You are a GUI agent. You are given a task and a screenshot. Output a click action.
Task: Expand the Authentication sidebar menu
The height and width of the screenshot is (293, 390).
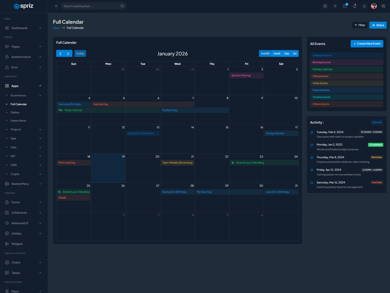[23, 57]
